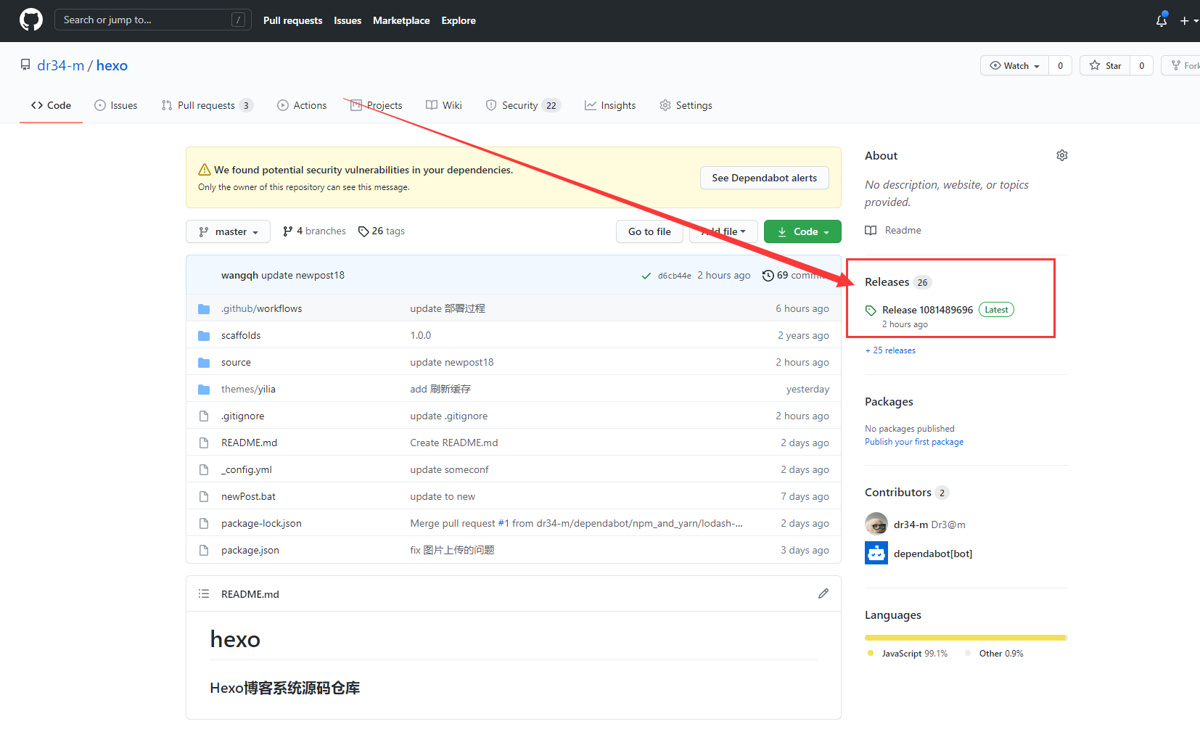This screenshot has width=1200, height=732.
Task: Open dr34-m contributor avatar
Action: pyautogui.click(x=876, y=524)
